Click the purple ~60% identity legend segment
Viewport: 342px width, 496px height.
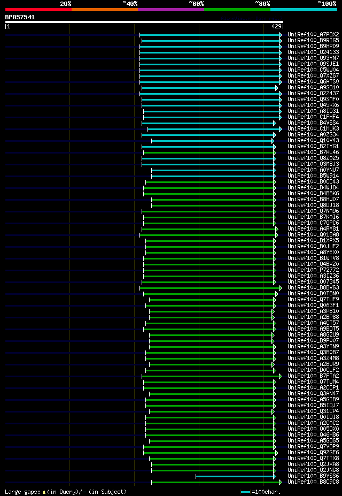tap(171, 10)
